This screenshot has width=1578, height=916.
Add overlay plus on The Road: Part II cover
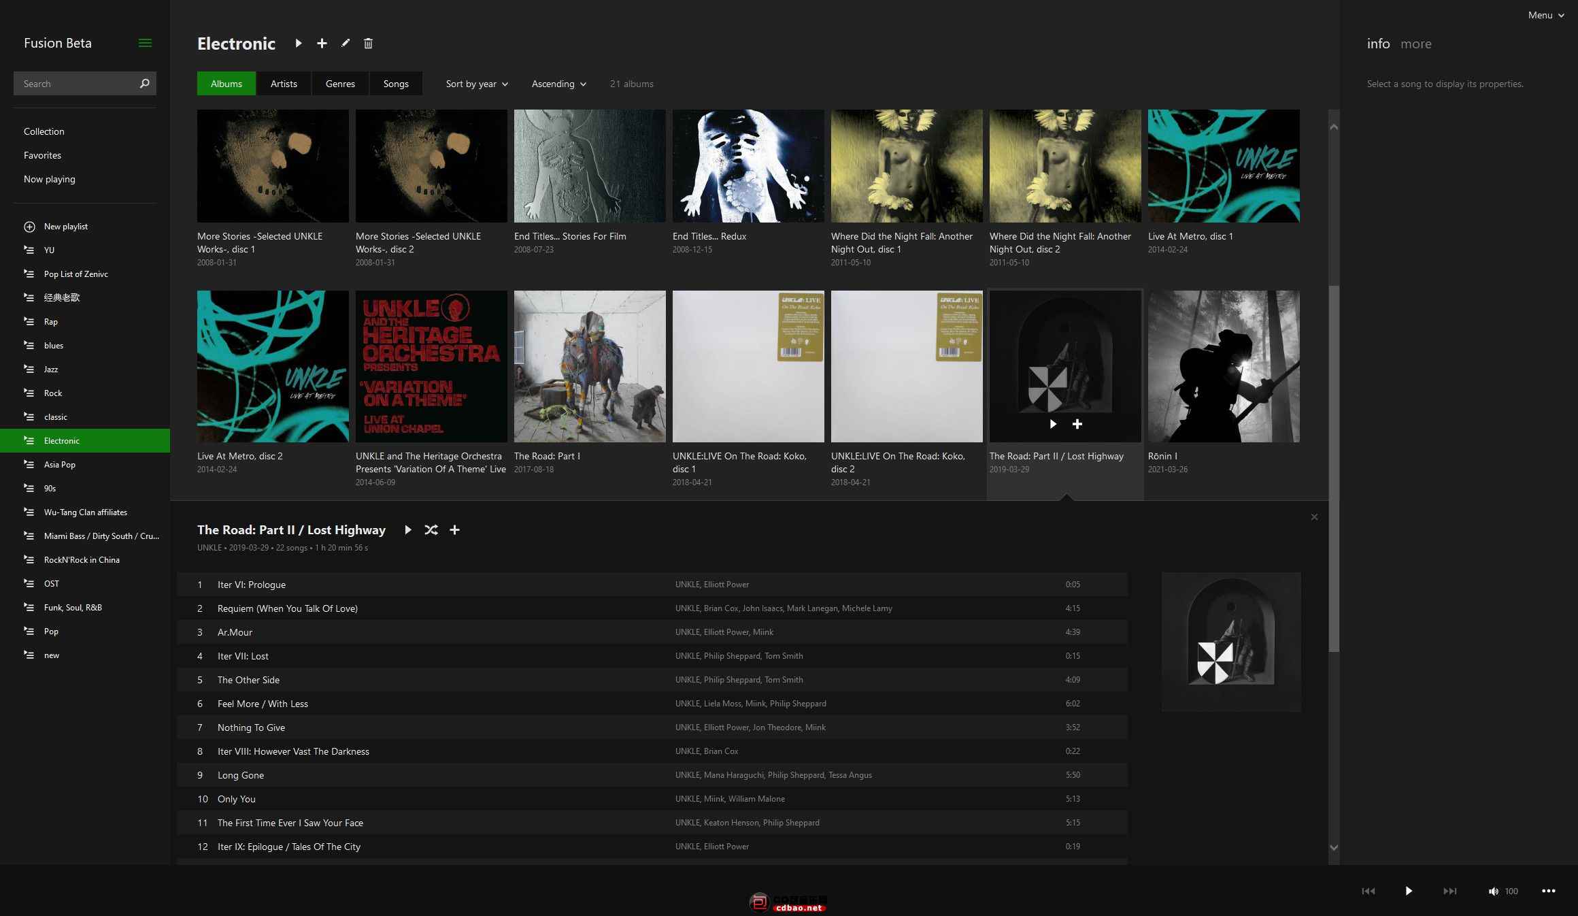[x=1077, y=424]
